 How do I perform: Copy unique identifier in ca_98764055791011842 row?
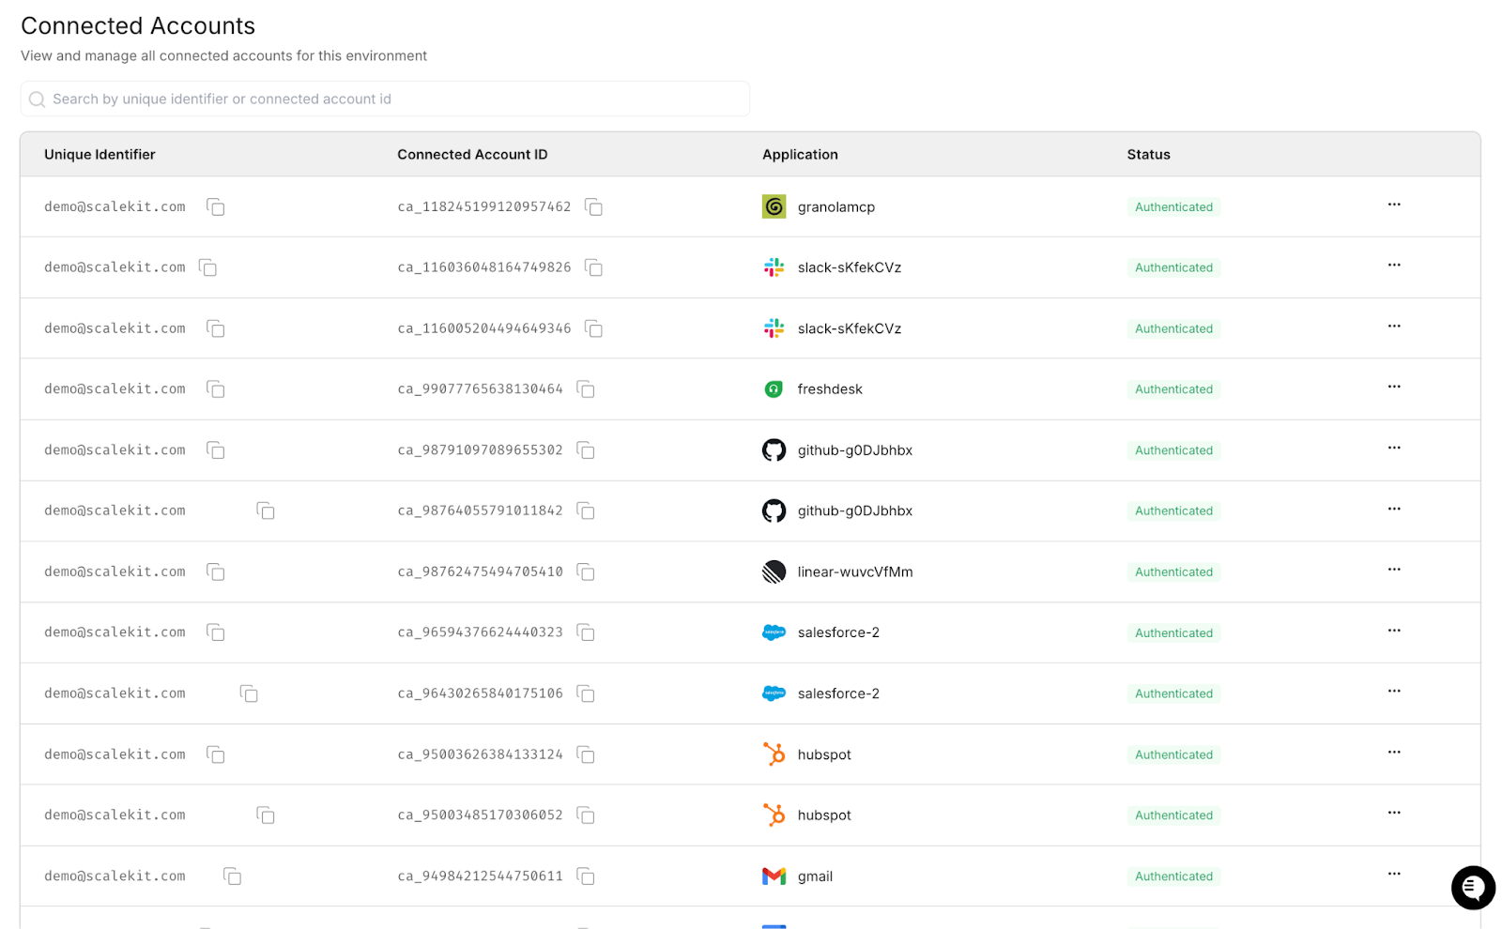(x=266, y=510)
